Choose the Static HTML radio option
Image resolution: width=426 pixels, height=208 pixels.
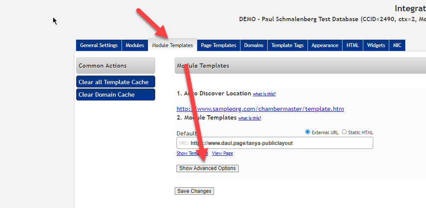[344, 132]
